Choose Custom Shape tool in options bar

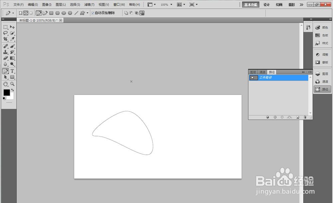[82, 13]
